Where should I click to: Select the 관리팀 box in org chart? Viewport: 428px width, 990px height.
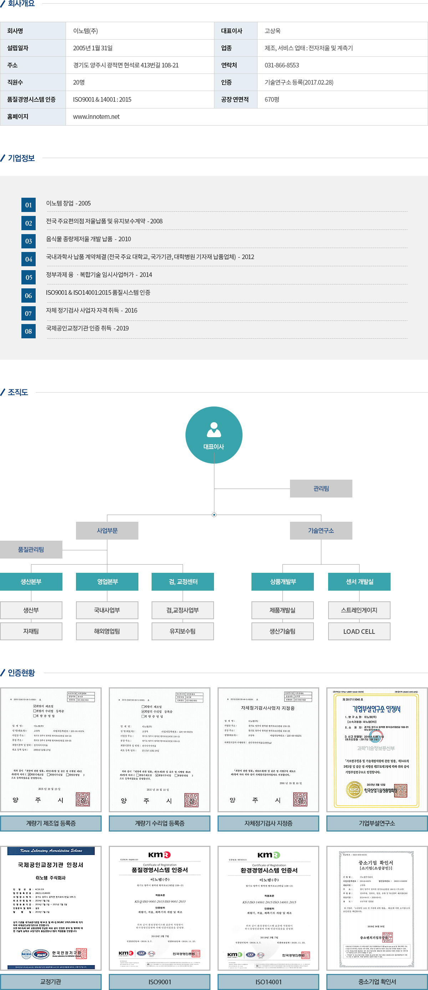tap(321, 489)
